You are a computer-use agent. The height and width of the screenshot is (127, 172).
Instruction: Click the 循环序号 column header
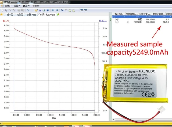(119, 14)
